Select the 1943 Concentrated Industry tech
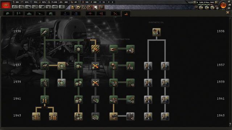The width and height of the screenshot is (232, 130). [x=78, y=116]
